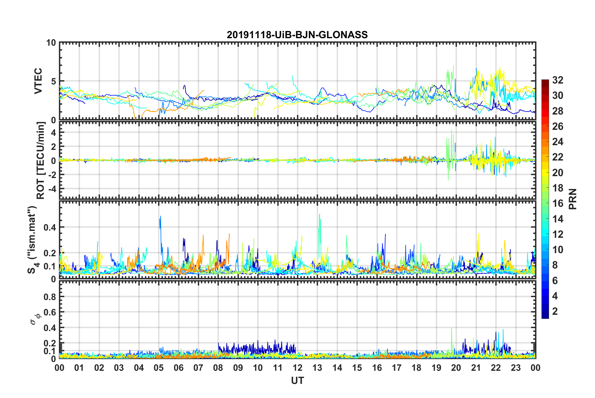Click x-axis tick label 21
The image size is (595, 398).
[x=476, y=368]
